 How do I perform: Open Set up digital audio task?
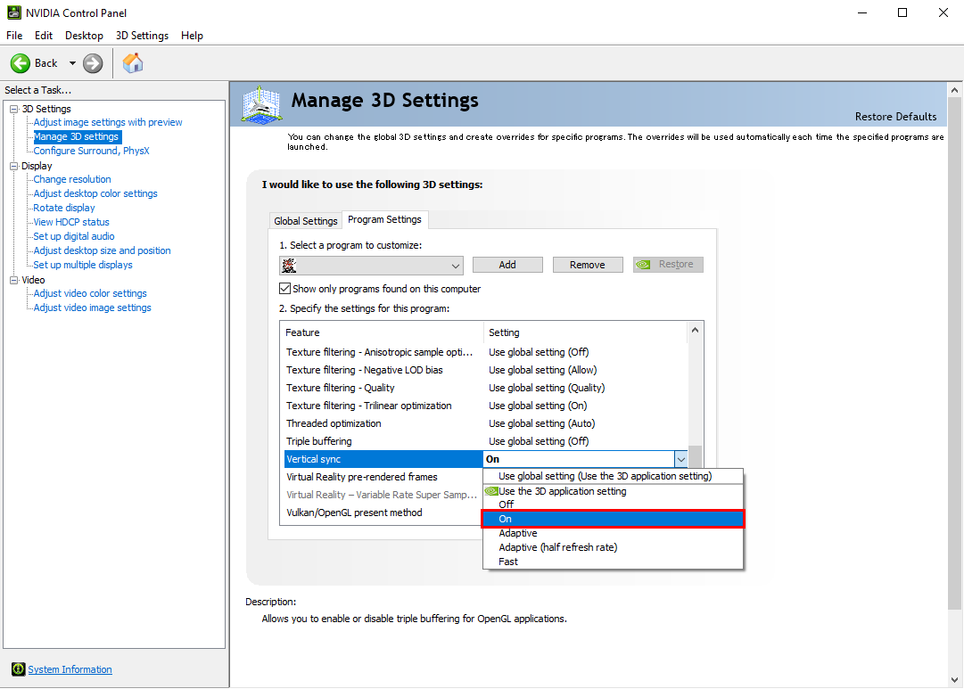[x=74, y=236]
